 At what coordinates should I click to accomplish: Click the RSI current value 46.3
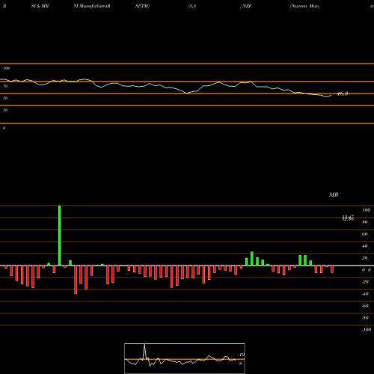tap(343, 93)
